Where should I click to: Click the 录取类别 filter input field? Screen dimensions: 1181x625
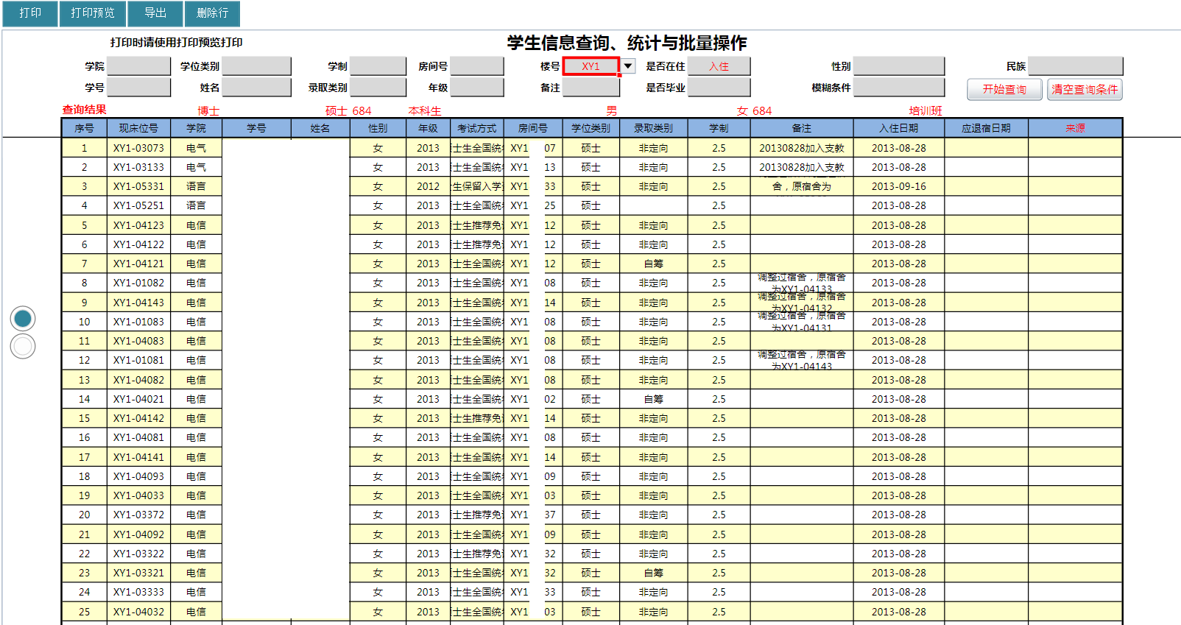(378, 88)
